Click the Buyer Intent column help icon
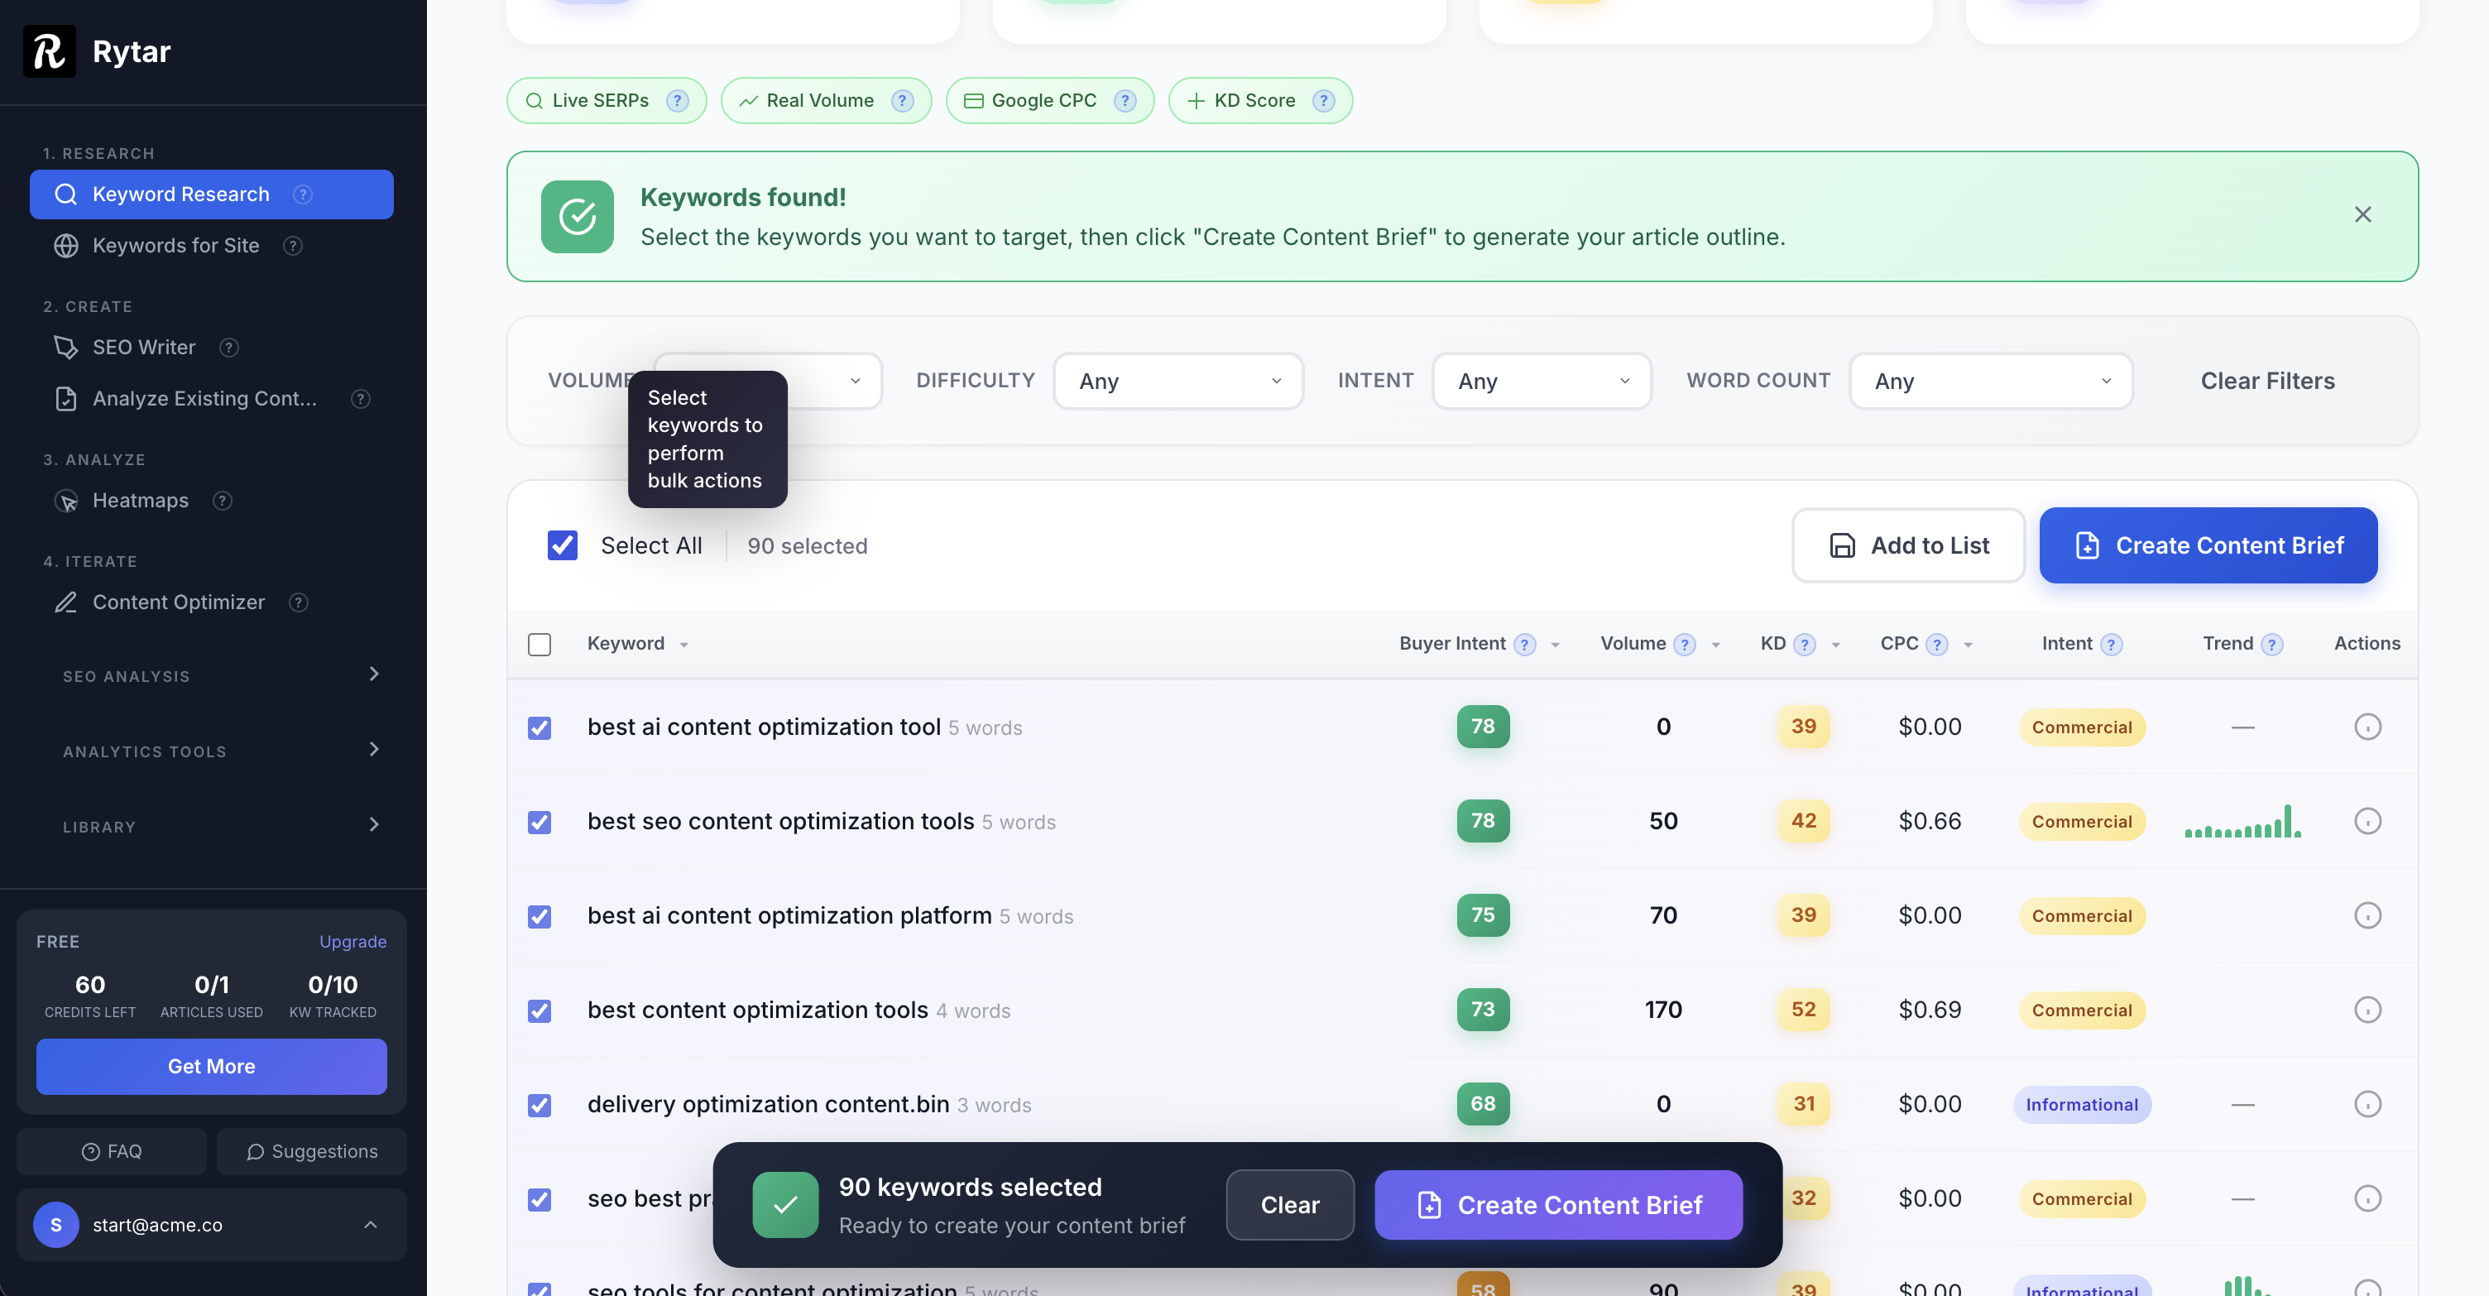 point(1525,645)
